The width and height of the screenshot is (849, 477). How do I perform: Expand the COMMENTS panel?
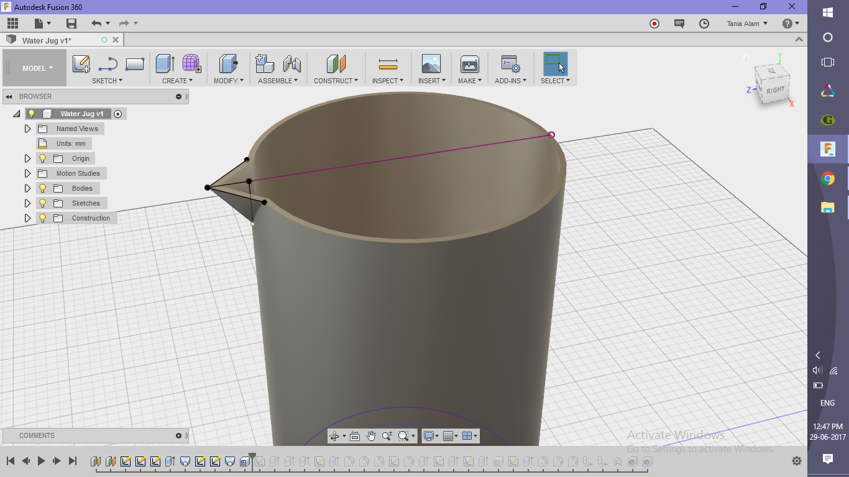click(178, 435)
